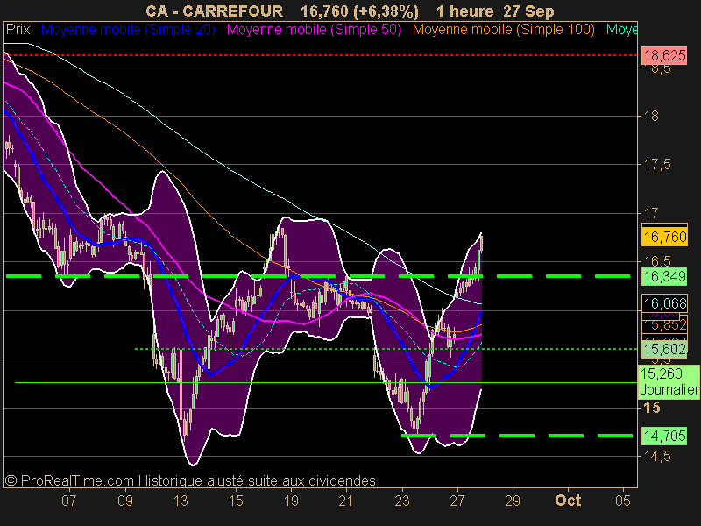The height and width of the screenshot is (526, 701).
Task: Click the orange 16,760 current price label
Action: point(665,237)
